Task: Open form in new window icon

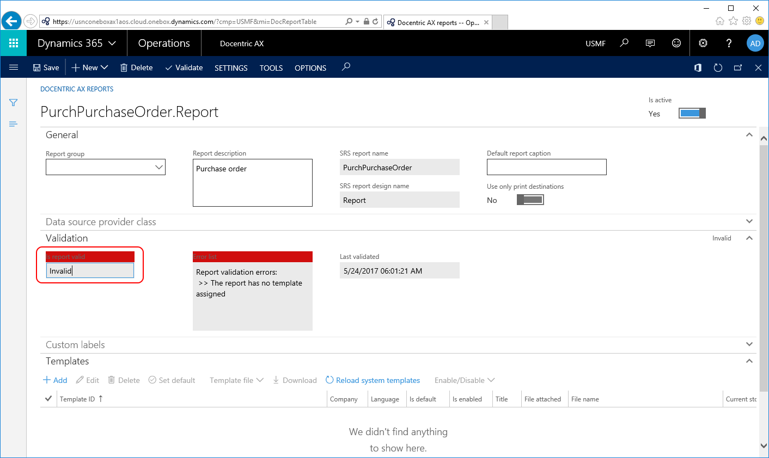Action: coord(738,67)
